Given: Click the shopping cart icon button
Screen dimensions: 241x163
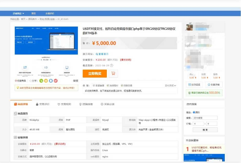Looking at the screenshot, I should coord(113,74).
